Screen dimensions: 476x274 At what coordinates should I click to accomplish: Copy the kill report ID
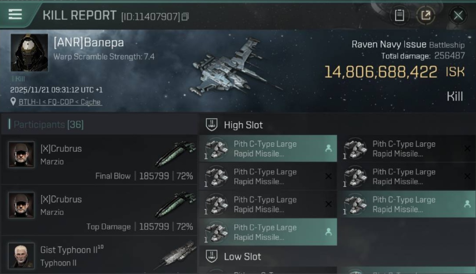coord(185,16)
